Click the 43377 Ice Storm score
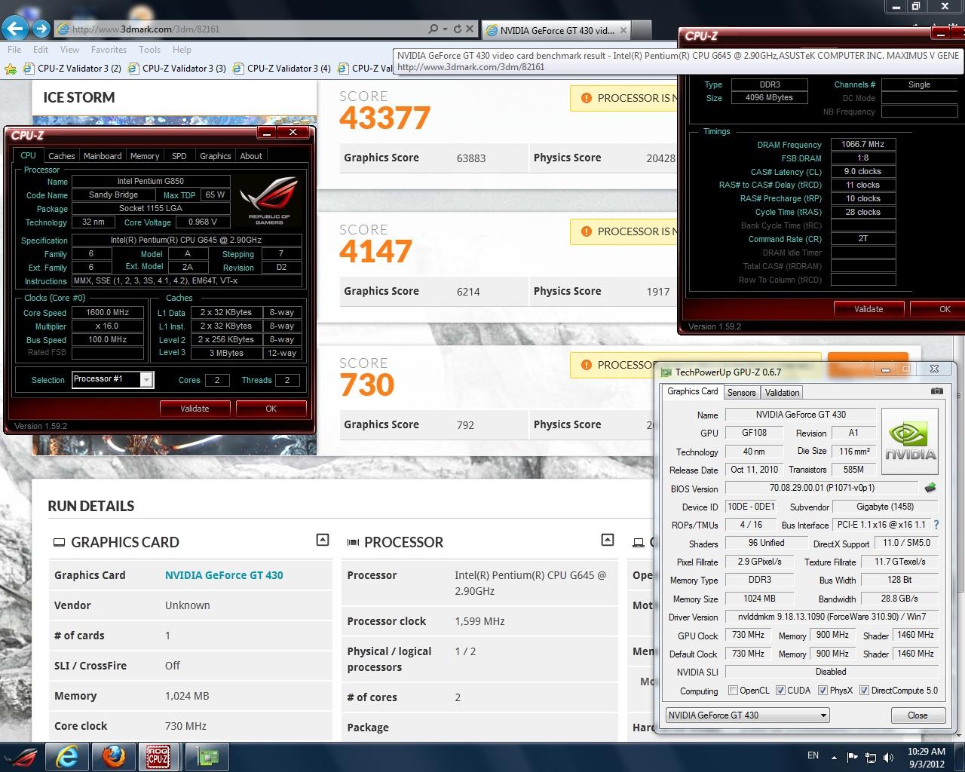Image resolution: width=965 pixels, height=772 pixels. coord(384,118)
